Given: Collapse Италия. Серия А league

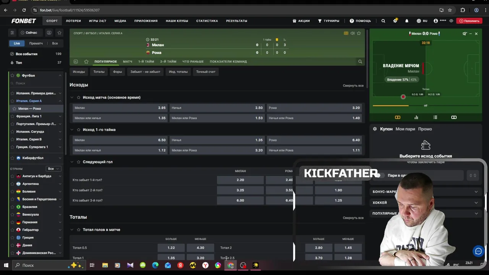Looking at the screenshot, I should point(60,101).
